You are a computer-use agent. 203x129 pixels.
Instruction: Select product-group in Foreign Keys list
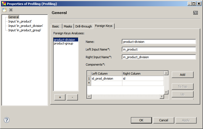tap(64, 43)
